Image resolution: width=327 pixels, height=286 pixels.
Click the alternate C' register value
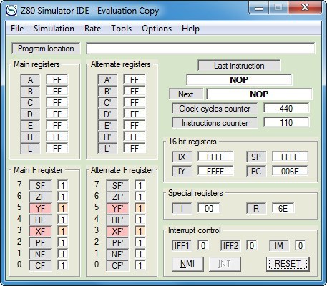pos(135,102)
